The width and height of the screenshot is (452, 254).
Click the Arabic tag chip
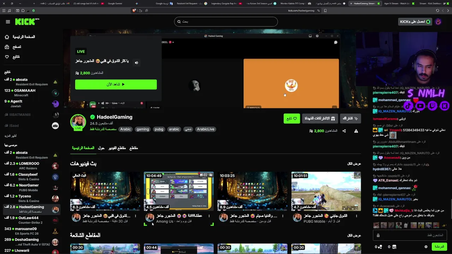tap(125, 129)
